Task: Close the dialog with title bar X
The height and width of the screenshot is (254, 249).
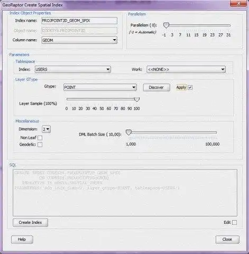Action: tap(238, 3)
